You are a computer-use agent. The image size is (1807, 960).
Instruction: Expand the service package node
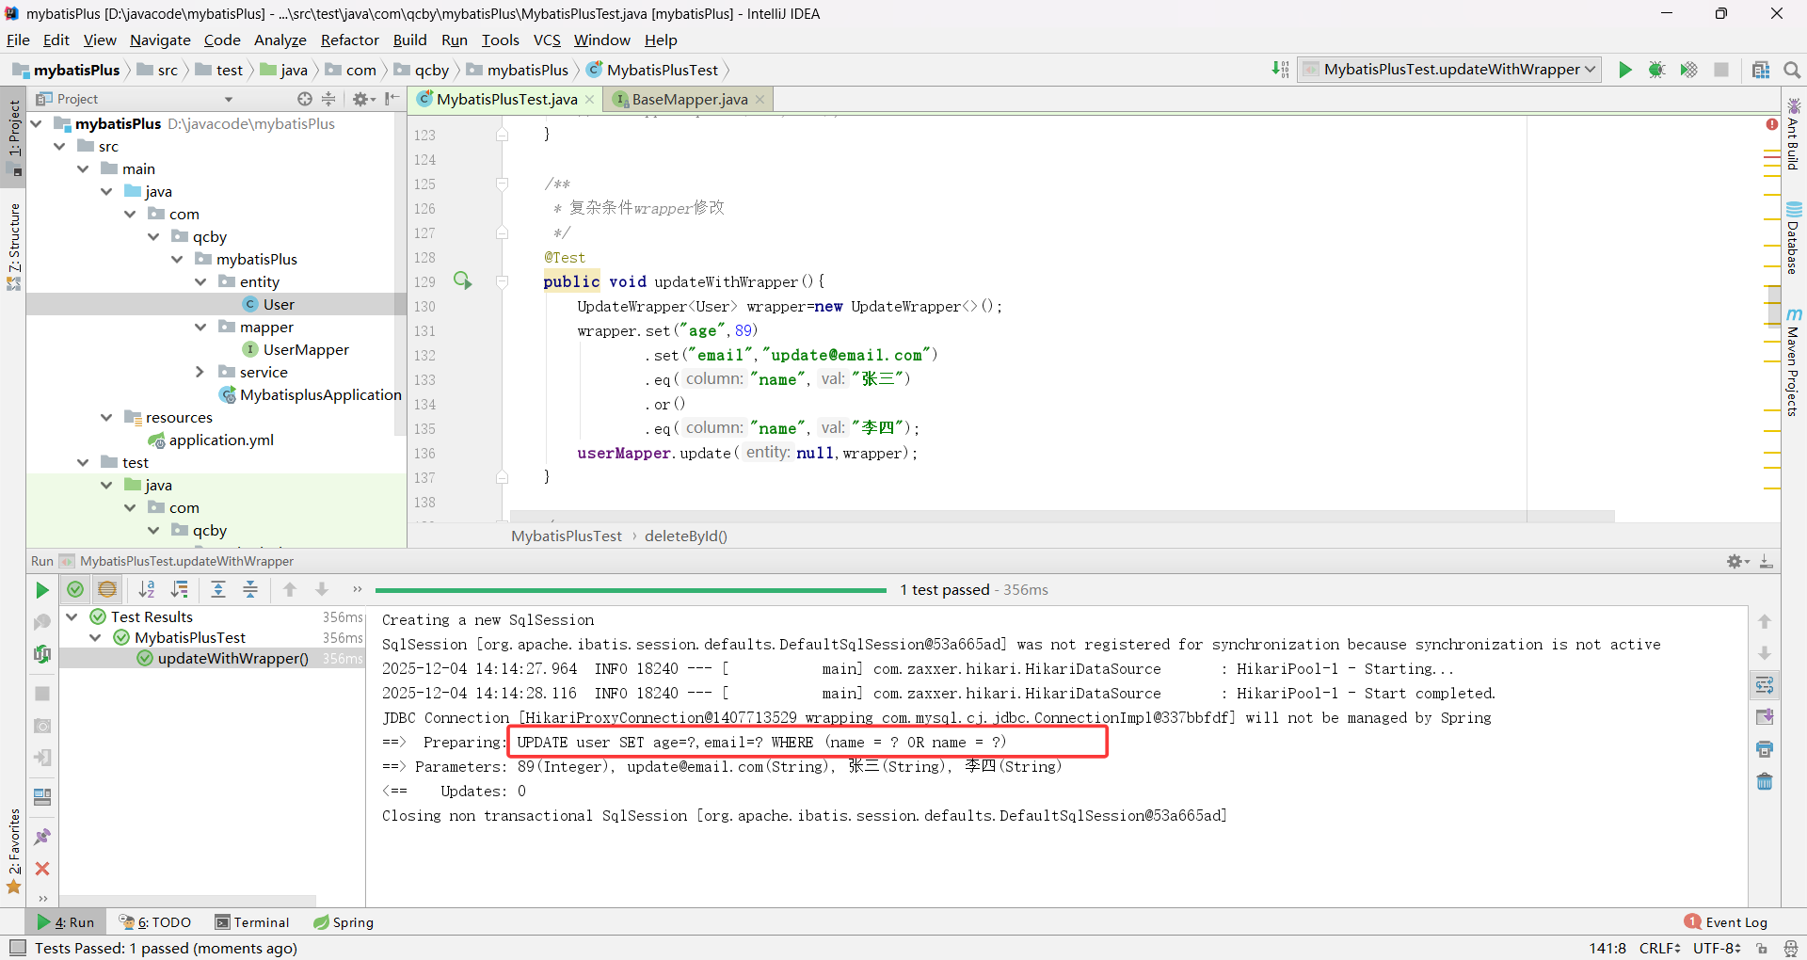click(x=200, y=372)
